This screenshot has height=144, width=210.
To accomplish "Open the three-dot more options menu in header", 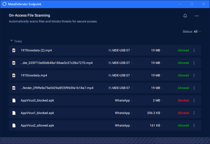I will (x=196, y=16).
